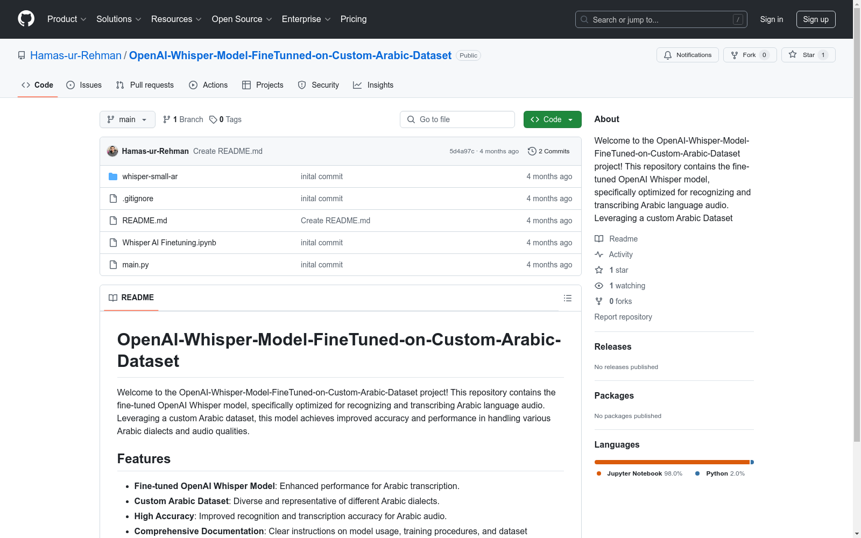This screenshot has height=538, width=861.
Task: Click the whisper-small-ar folder icon
Action: (x=113, y=176)
